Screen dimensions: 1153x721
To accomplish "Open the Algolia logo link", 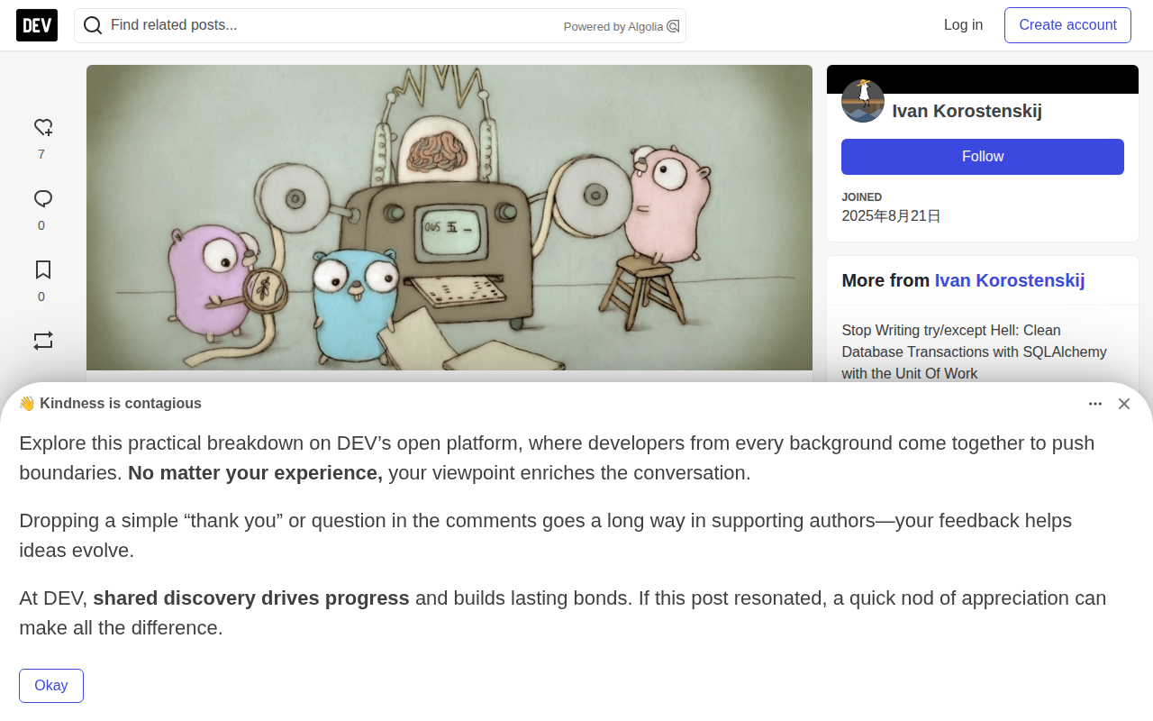I will tap(673, 26).
